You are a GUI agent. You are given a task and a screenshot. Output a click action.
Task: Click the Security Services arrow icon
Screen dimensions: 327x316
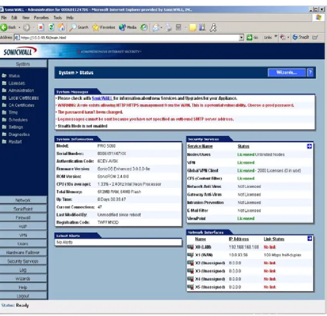(x=309, y=146)
